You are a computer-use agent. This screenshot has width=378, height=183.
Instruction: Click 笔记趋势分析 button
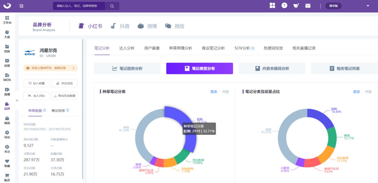click(127, 69)
